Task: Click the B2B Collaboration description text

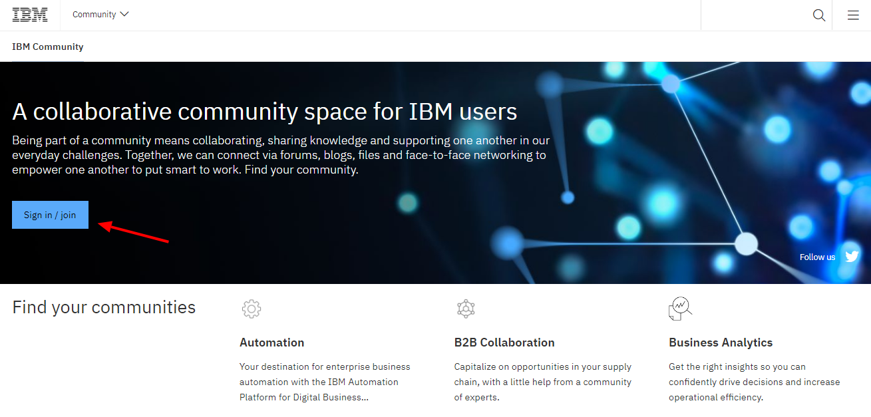Action: click(x=543, y=382)
